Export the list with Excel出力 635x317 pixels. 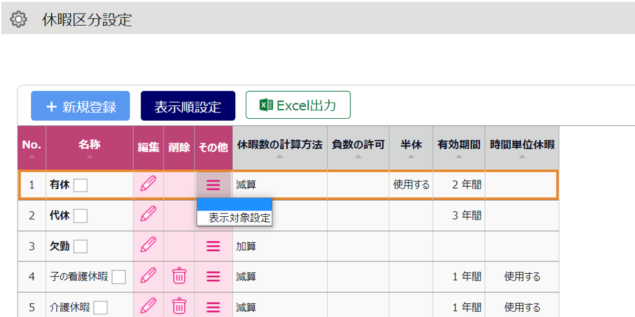tap(298, 105)
